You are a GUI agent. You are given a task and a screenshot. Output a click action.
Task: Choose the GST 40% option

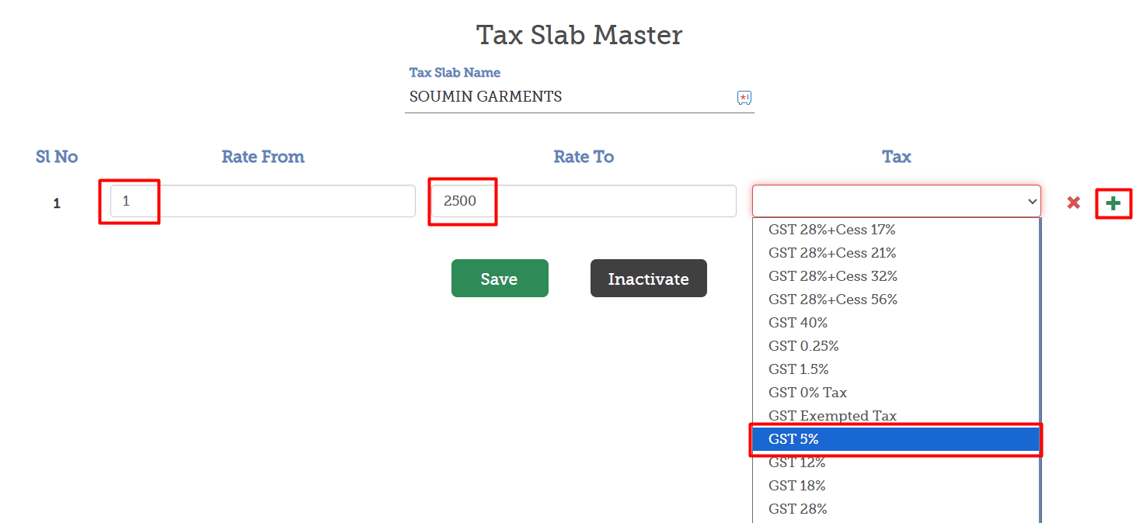pyautogui.click(x=895, y=323)
